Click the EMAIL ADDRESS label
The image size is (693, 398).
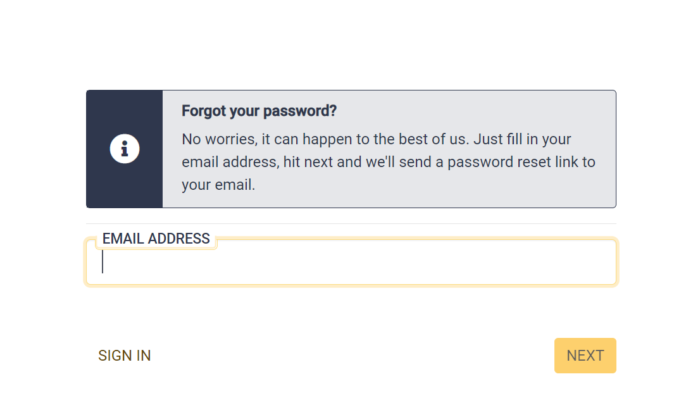pyautogui.click(x=156, y=239)
